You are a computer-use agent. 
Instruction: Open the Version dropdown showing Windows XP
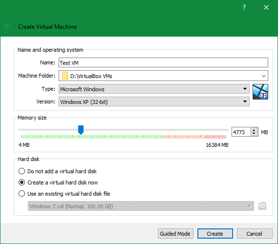[154, 102]
